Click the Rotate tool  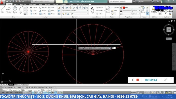(43, 7)
